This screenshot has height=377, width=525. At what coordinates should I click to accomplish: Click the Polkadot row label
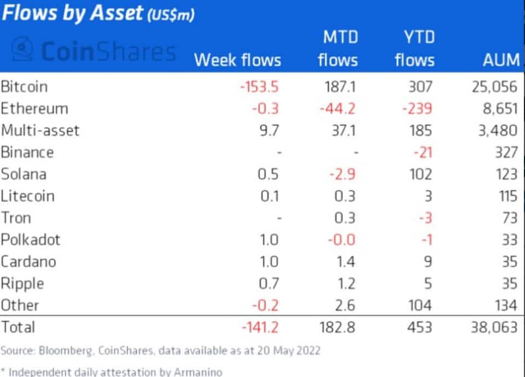[x=31, y=239]
